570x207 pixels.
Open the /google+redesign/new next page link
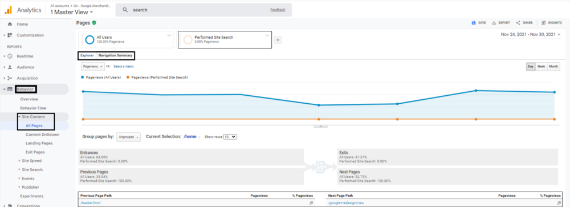pos(346,203)
